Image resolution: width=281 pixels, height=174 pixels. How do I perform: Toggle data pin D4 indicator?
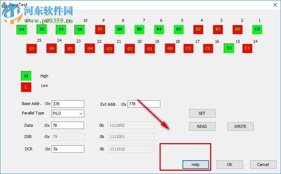159,29
